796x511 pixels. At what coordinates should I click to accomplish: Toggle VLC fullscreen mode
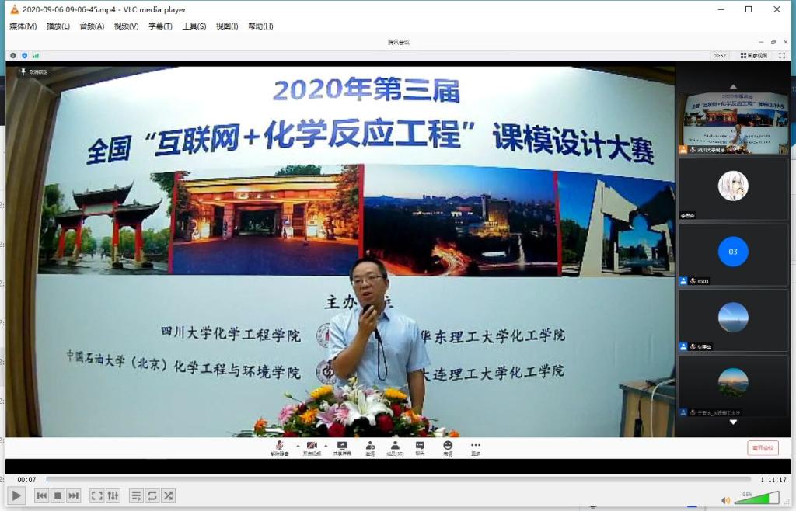(x=96, y=495)
